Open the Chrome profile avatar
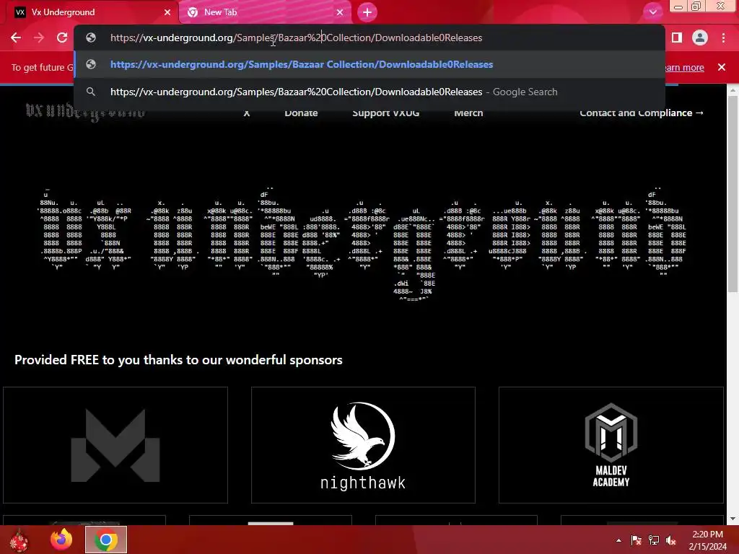Image resolution: width=739 pixels, height=554 pixels. 700,38
